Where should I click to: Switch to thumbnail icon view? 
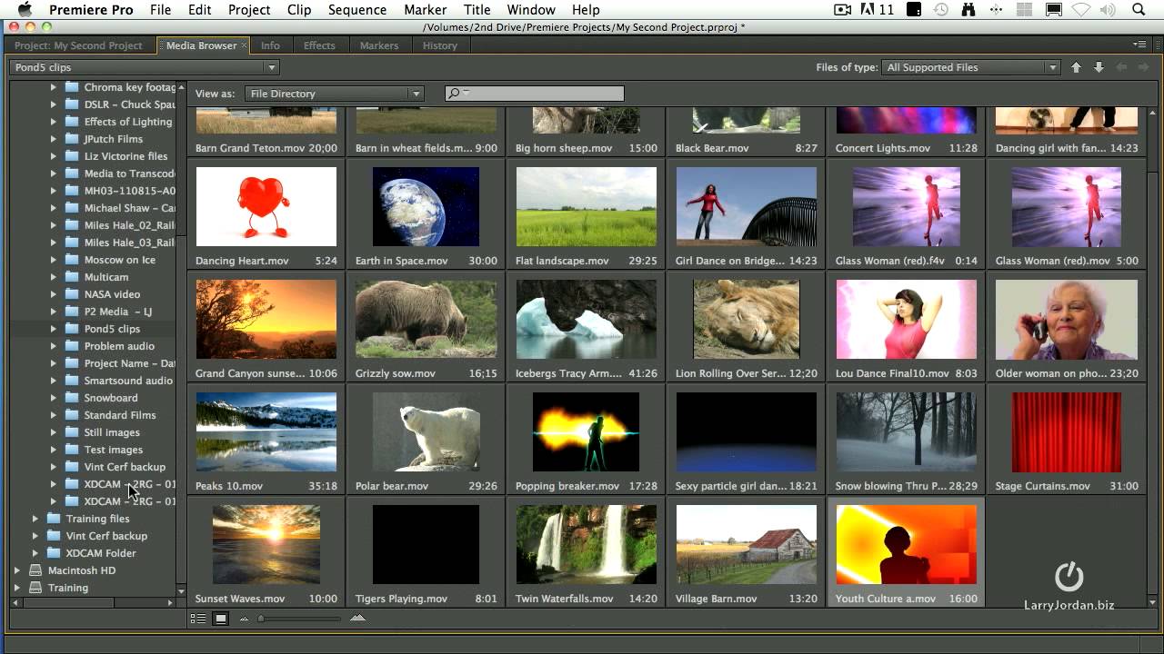220,619
